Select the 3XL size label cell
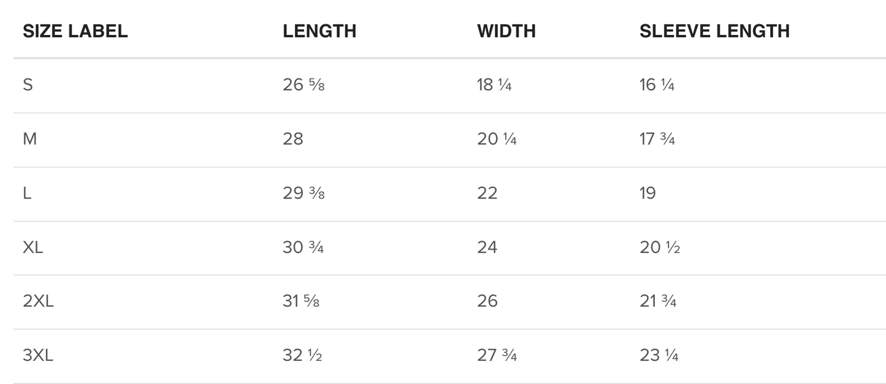 click(x=38, y=355)
